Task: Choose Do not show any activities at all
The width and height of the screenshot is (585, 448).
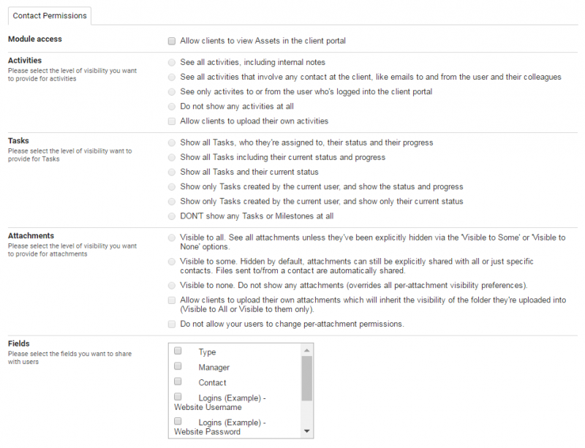Action: (x=171, y=107)
